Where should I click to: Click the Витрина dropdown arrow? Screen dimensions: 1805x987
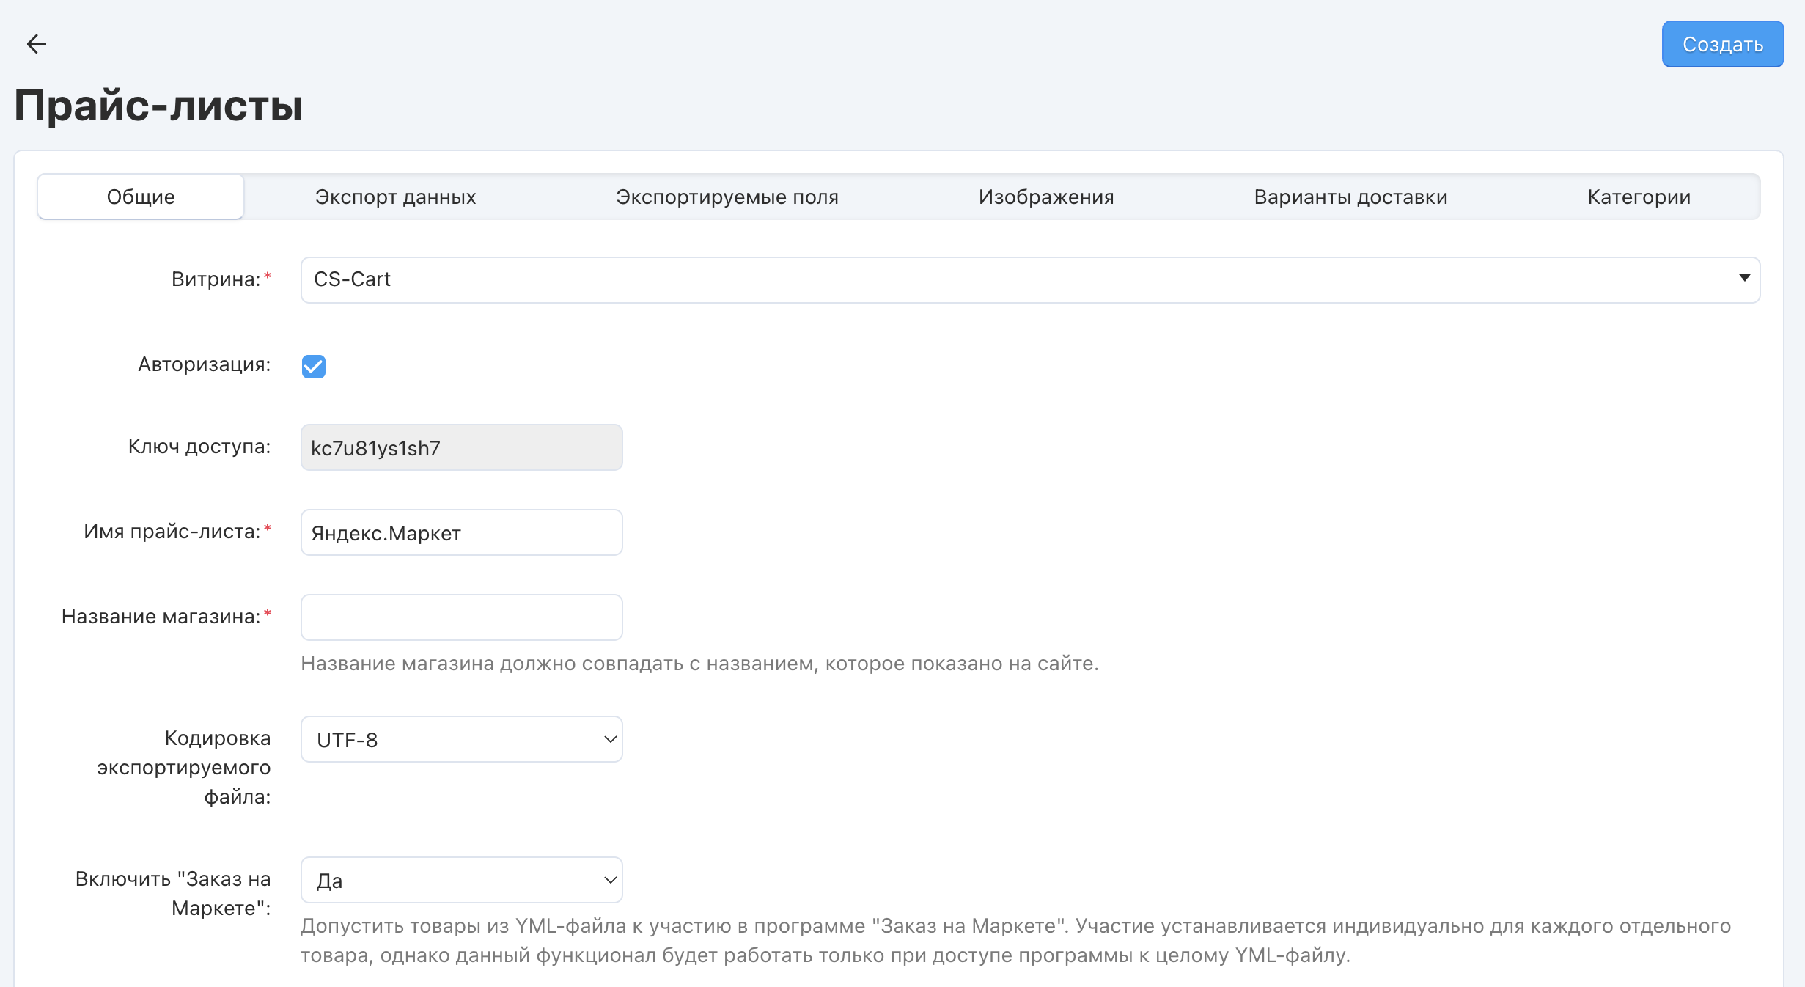[x=1744, y=278]
